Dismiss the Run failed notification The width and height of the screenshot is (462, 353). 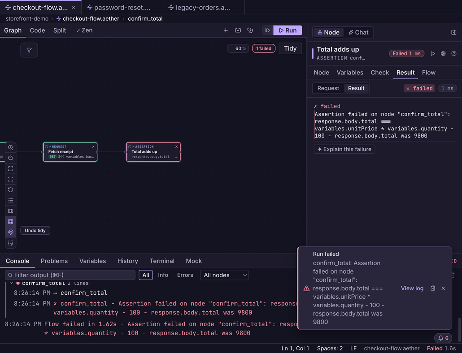443,288
